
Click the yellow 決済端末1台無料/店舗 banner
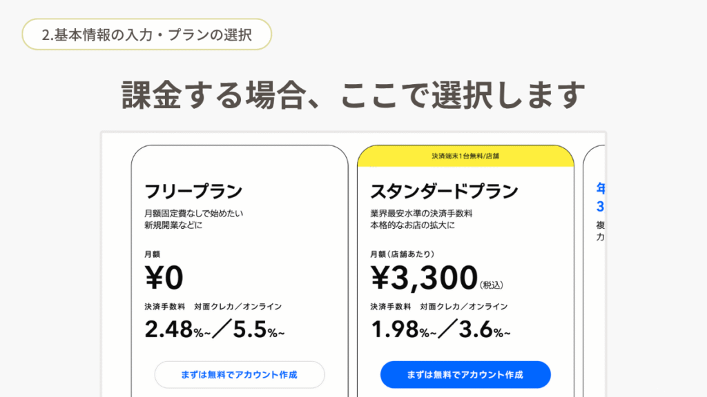465,156
